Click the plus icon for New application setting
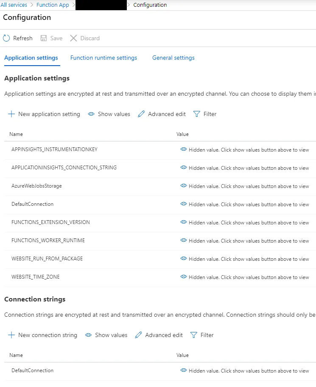 point(11,114)
